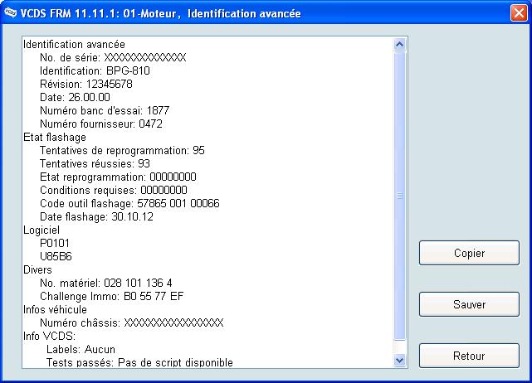Click the 'Identification: BPG-810' line
The height and width of the screenshot is (383, 532).
95,70
